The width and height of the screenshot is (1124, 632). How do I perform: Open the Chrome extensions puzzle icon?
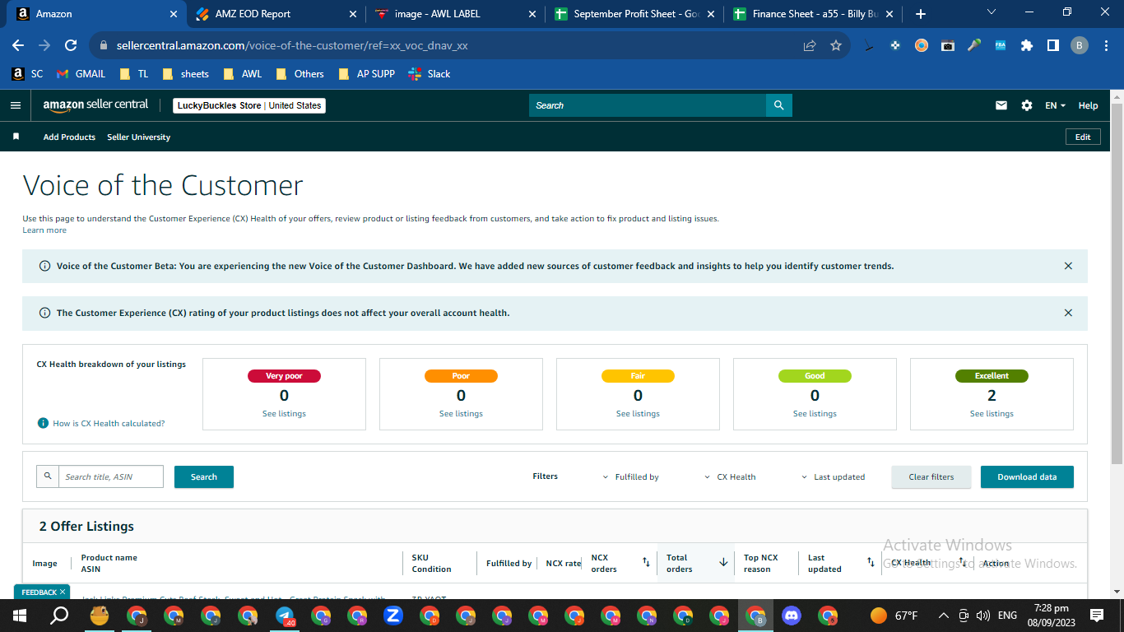click(x=1026, y=45)
